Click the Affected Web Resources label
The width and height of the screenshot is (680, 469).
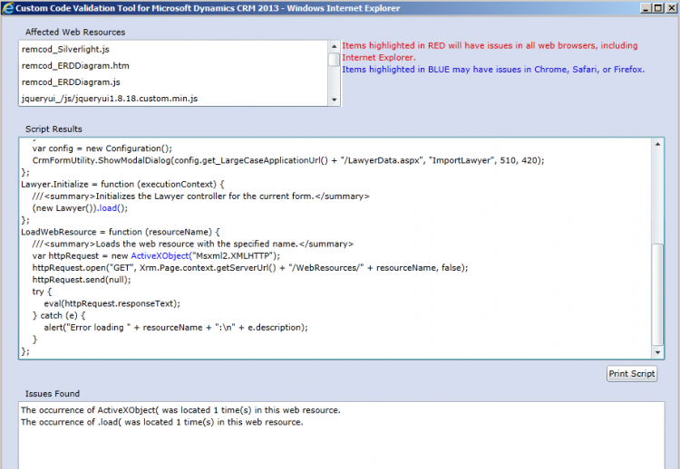(x=75, y=32)
